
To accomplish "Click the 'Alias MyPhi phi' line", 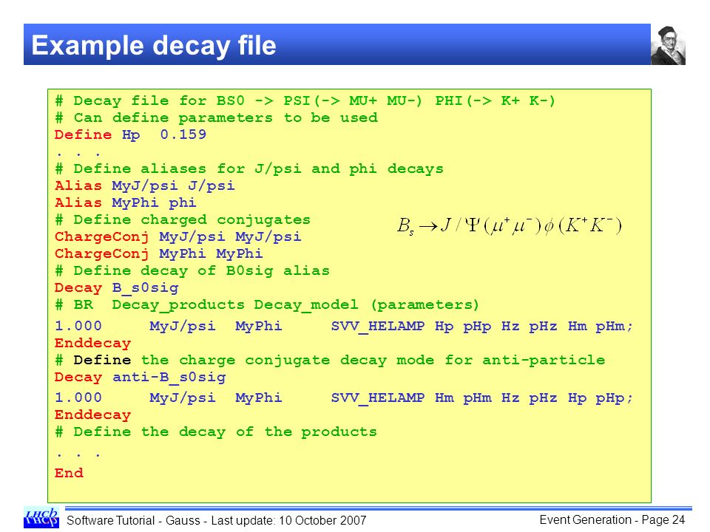I will click(126, 202).
